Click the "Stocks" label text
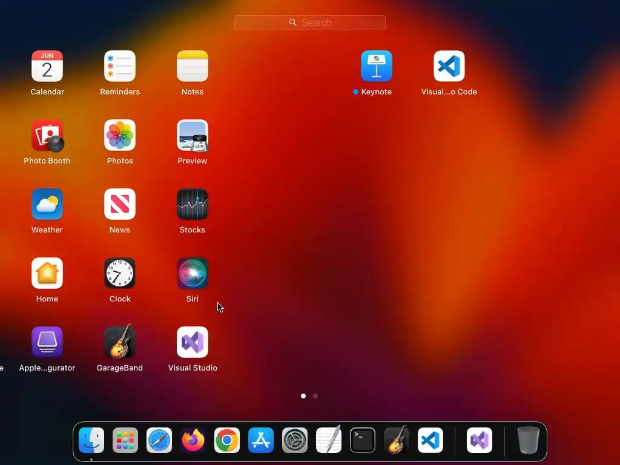The image size is (620, 465). (193, 229)
